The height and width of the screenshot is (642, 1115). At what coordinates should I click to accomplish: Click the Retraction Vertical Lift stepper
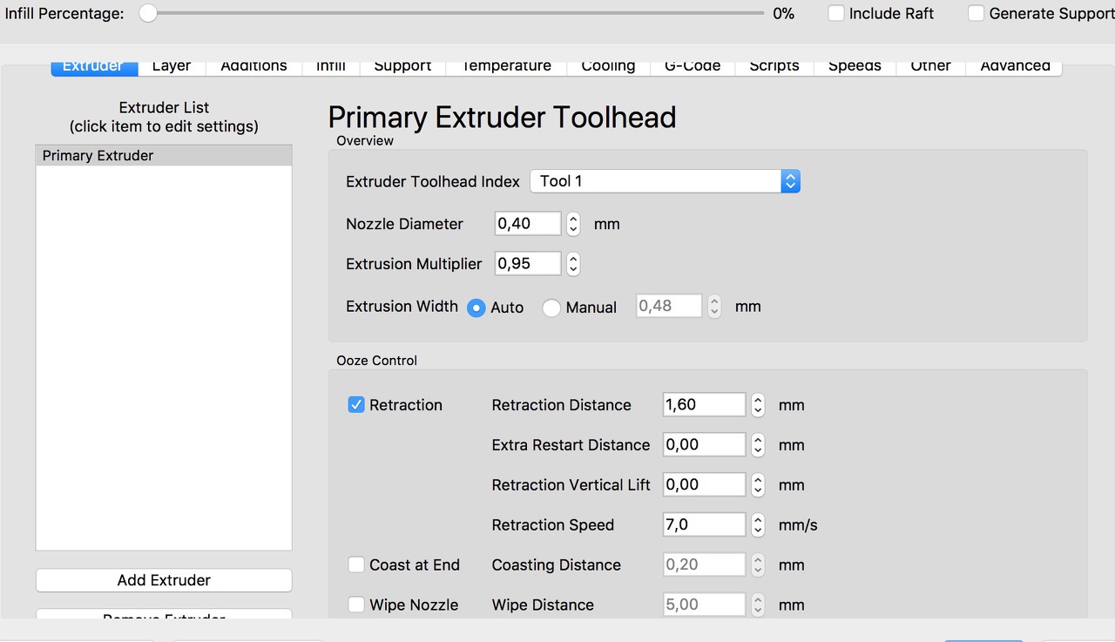pyautogui.click(x=758, y=485)
